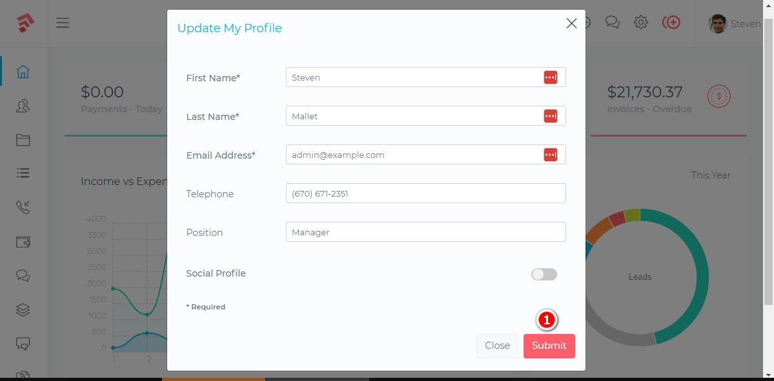Click the Close button in dialog footer
Screen dimensions: 774x381
497,346
